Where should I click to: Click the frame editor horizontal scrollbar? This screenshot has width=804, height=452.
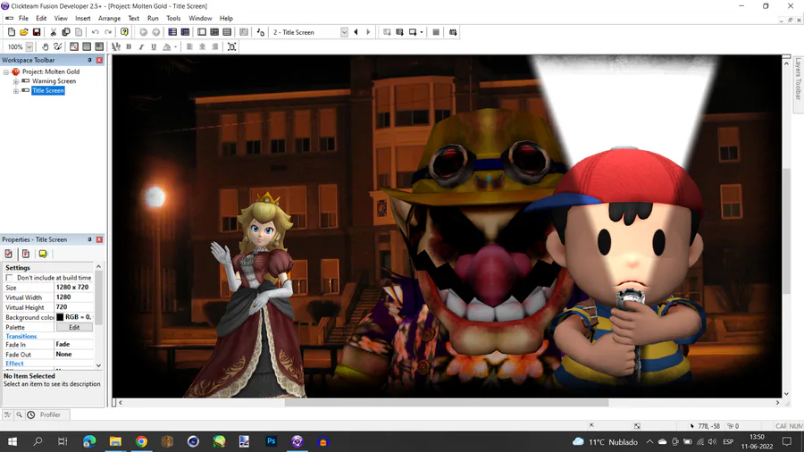(x=446, y=403)
